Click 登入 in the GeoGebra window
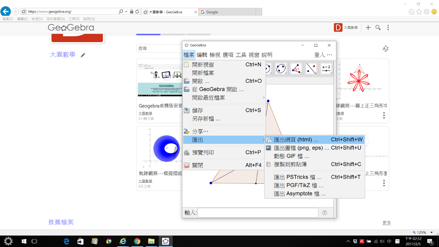Image resolution: width=439 pixels, height=247 pixels. coord(320,55)
